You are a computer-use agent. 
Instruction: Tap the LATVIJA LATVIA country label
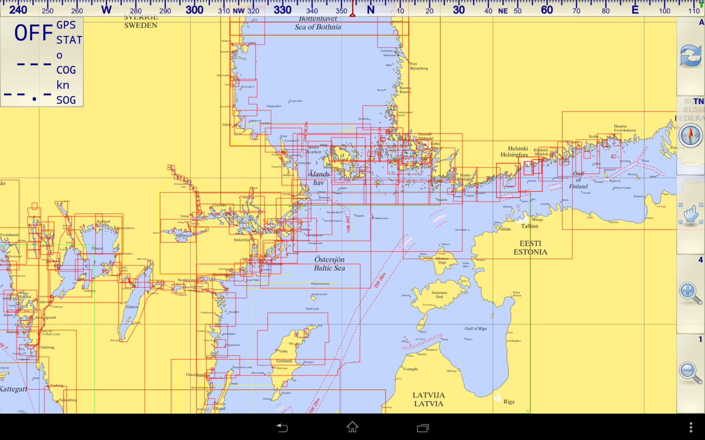429,399
